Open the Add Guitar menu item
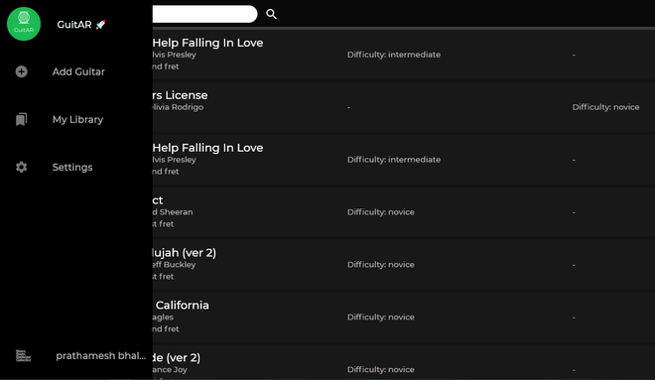 point(76,71)
